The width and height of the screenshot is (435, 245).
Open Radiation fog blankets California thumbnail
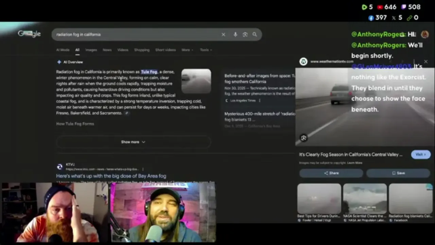click(411, 199)
